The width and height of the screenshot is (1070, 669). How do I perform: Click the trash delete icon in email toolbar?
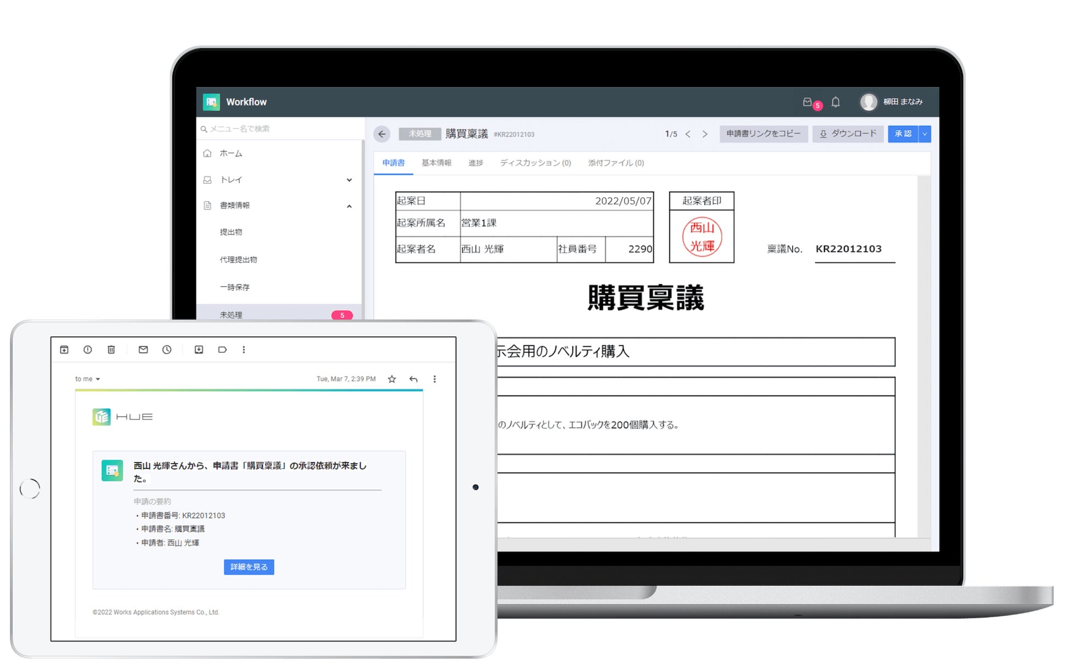tap(111, 350)
